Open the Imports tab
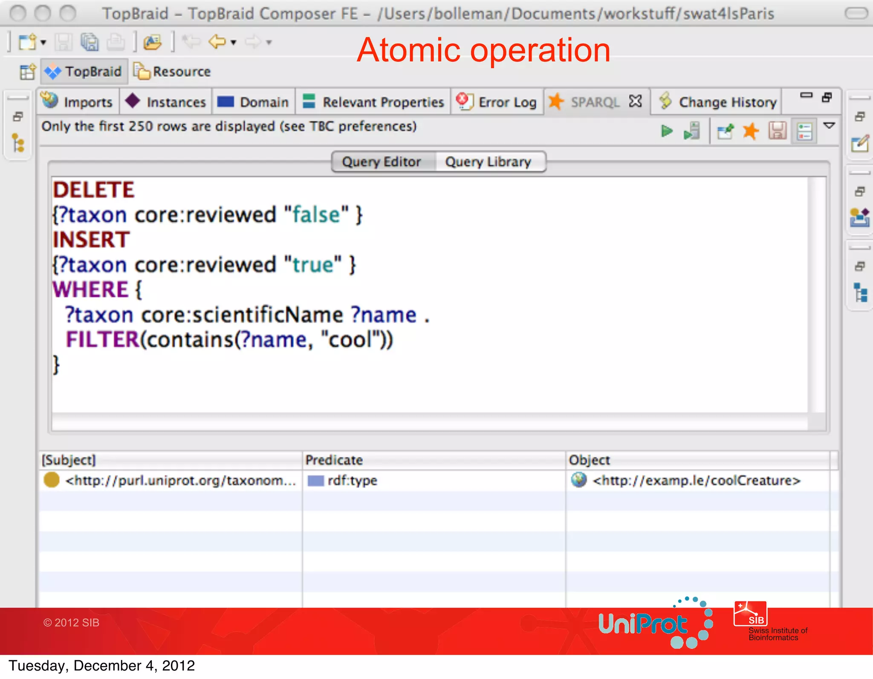This screenshot has height=679, width=873. 78,102
